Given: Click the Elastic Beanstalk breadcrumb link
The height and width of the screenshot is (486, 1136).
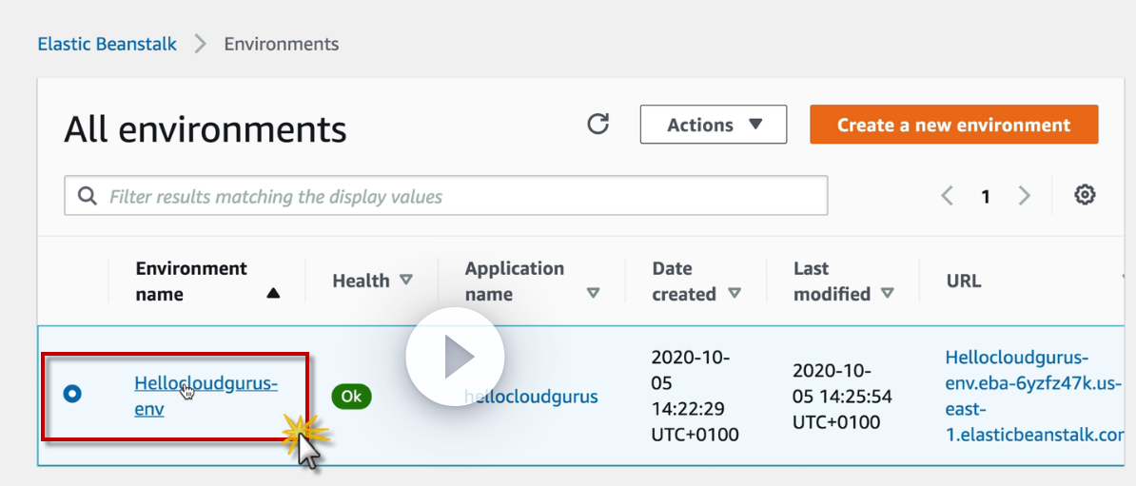Looking at the screenshot, I should 107,44.
